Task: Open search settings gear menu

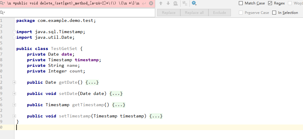Action: point(194,3)
